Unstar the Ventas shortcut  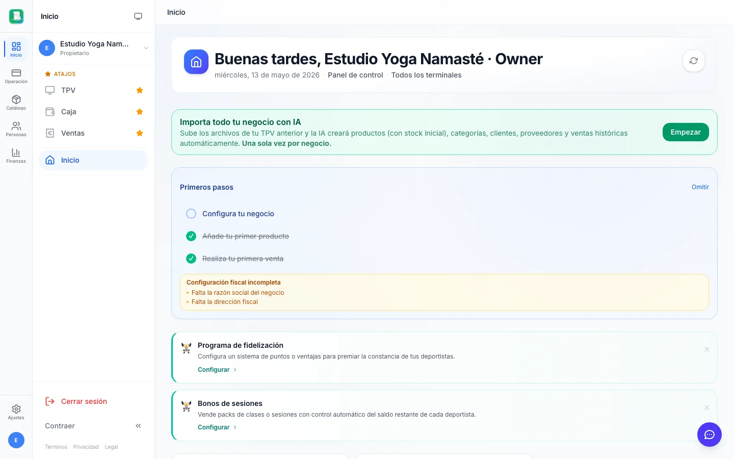coord(140,133)
